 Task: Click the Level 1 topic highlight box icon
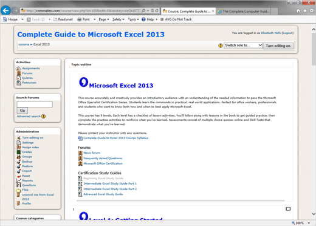(x=288, y=209)
